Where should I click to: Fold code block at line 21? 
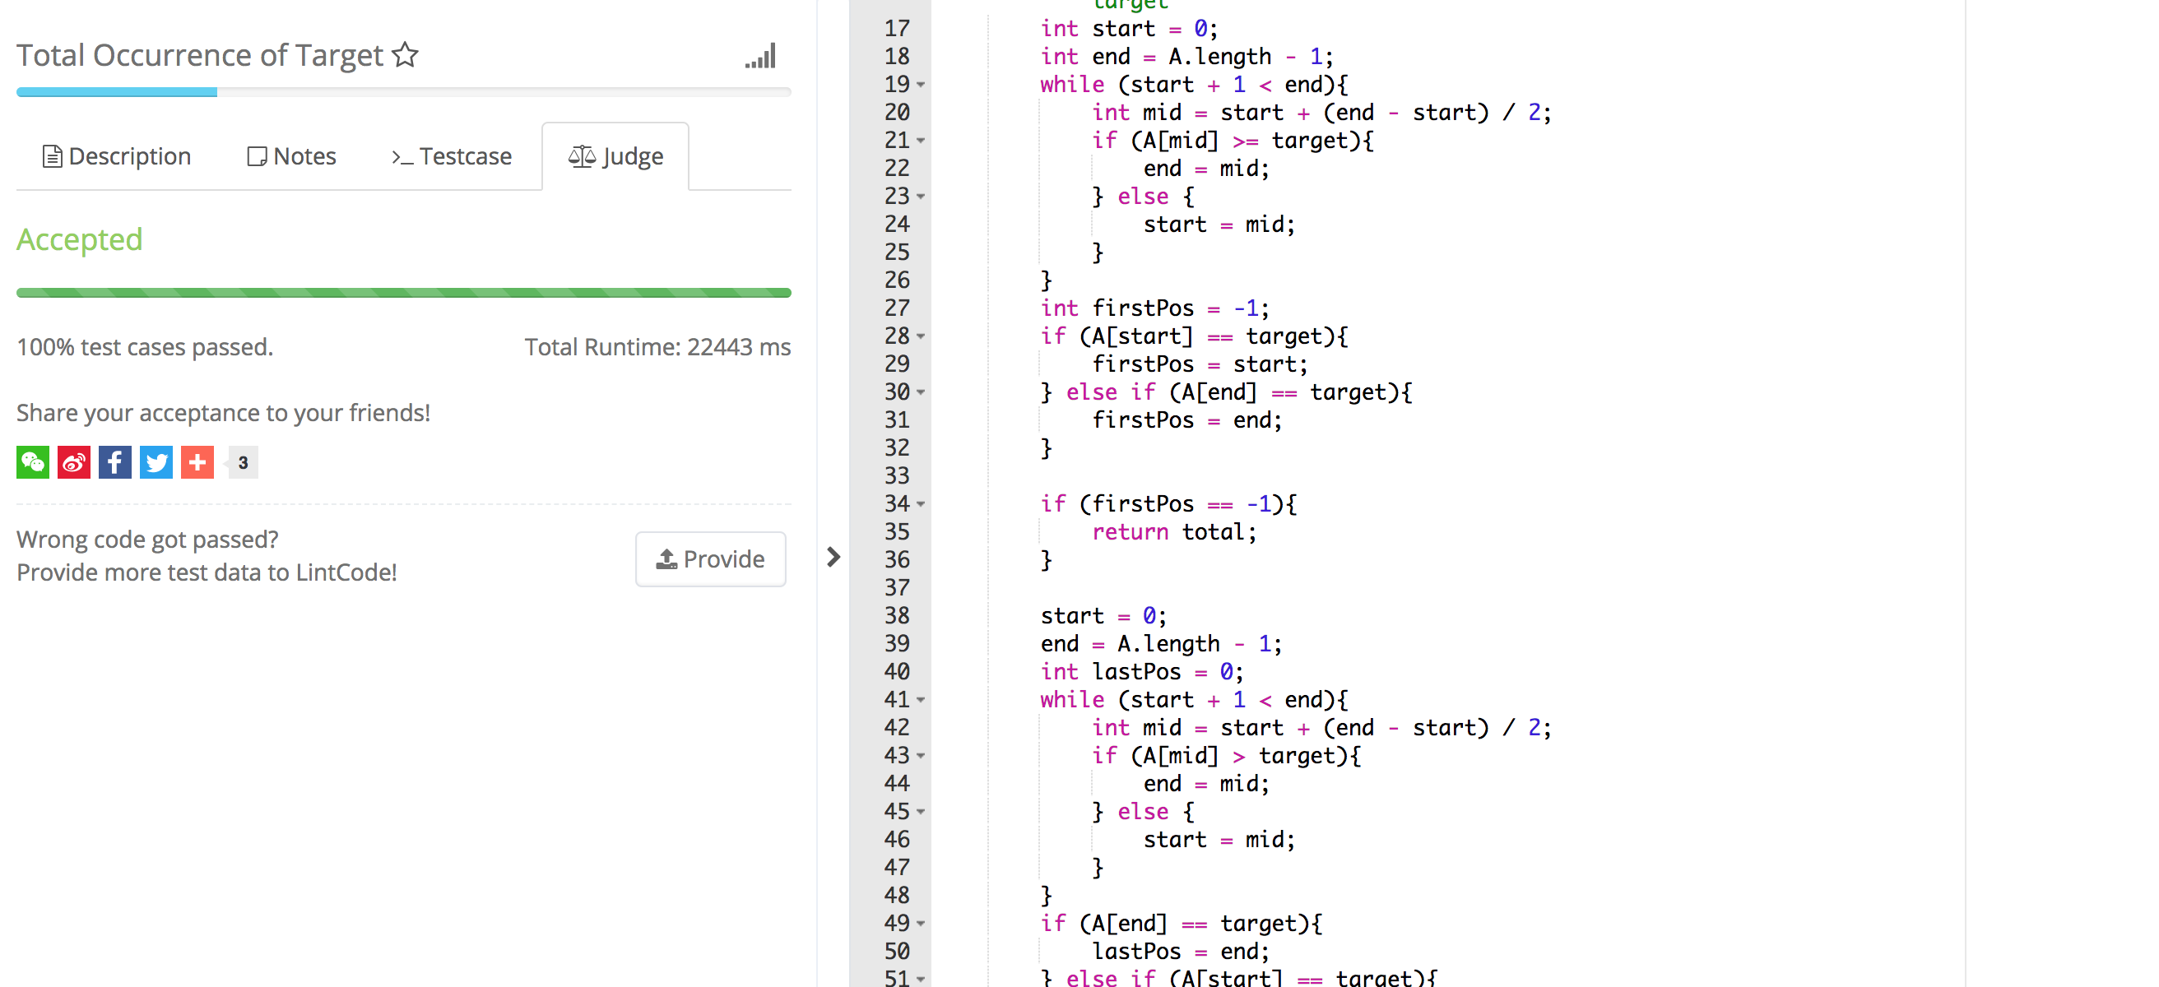coord(920,141)
